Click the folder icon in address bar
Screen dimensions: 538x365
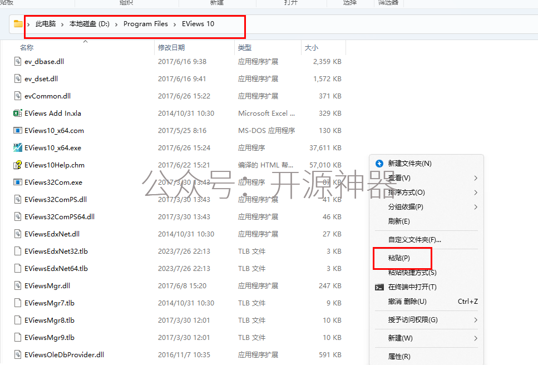tap(18, 24)
